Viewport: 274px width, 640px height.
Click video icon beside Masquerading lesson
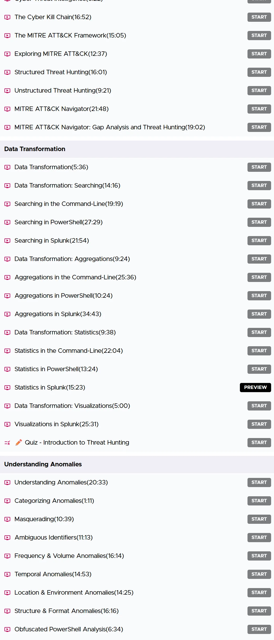[x=7, y=519]
